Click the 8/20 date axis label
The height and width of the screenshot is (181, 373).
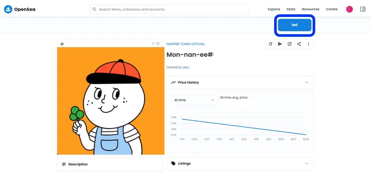click(x=306, y=139)
